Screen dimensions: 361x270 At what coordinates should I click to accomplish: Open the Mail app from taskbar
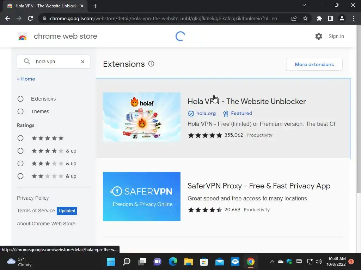point(219,262)
